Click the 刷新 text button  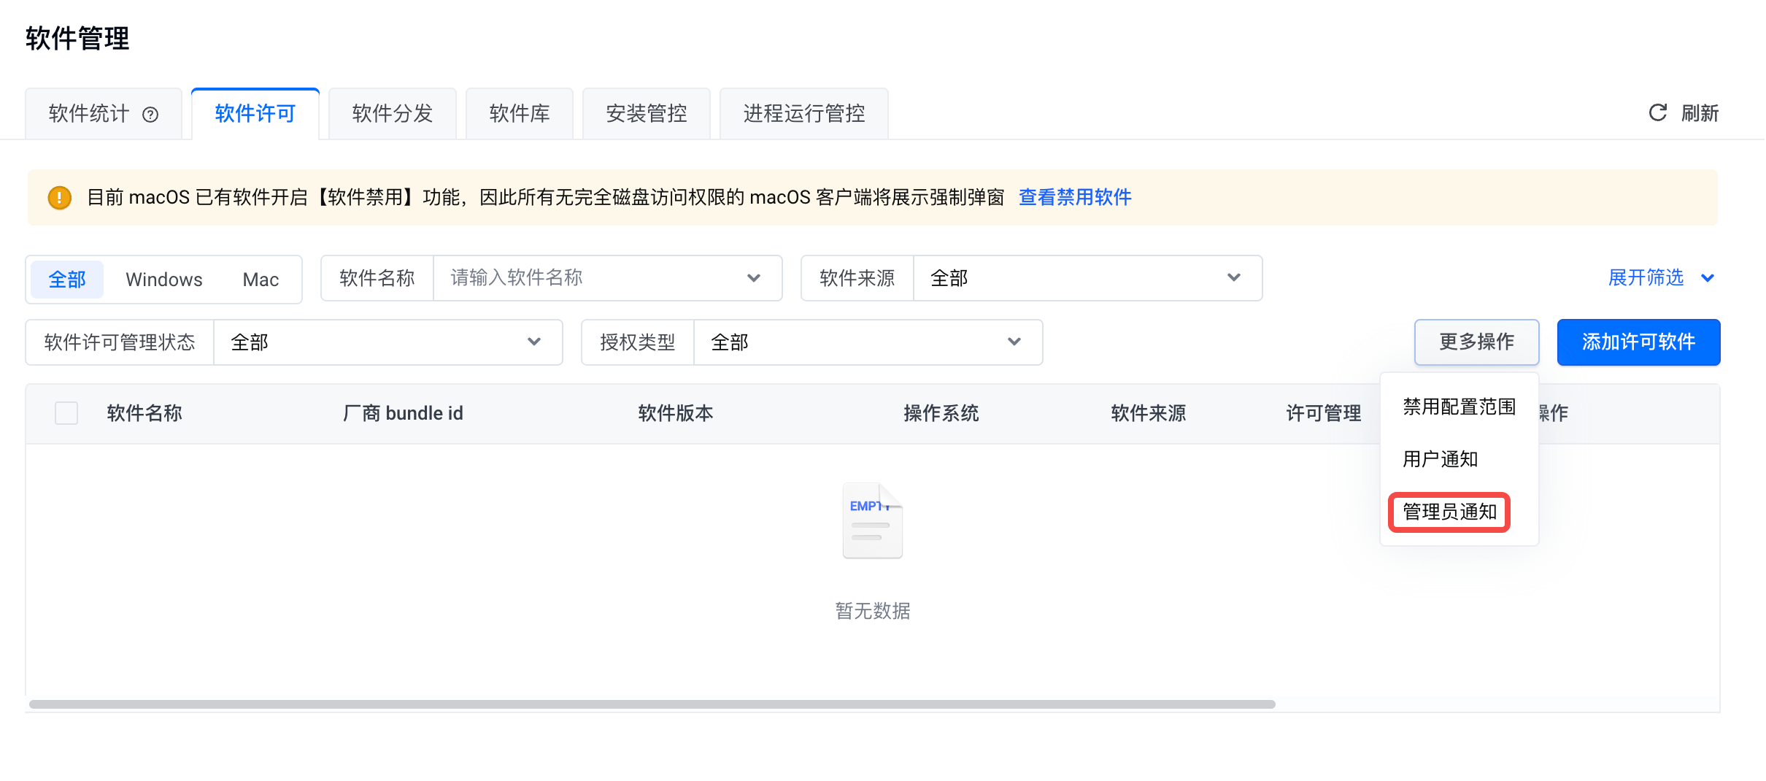click(x=1700, y=113)
